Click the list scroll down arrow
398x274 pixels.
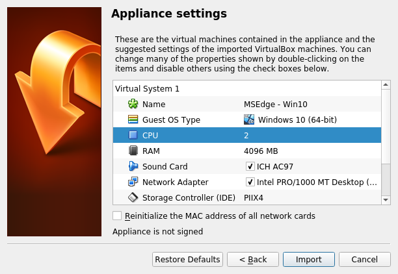[386, 200]
